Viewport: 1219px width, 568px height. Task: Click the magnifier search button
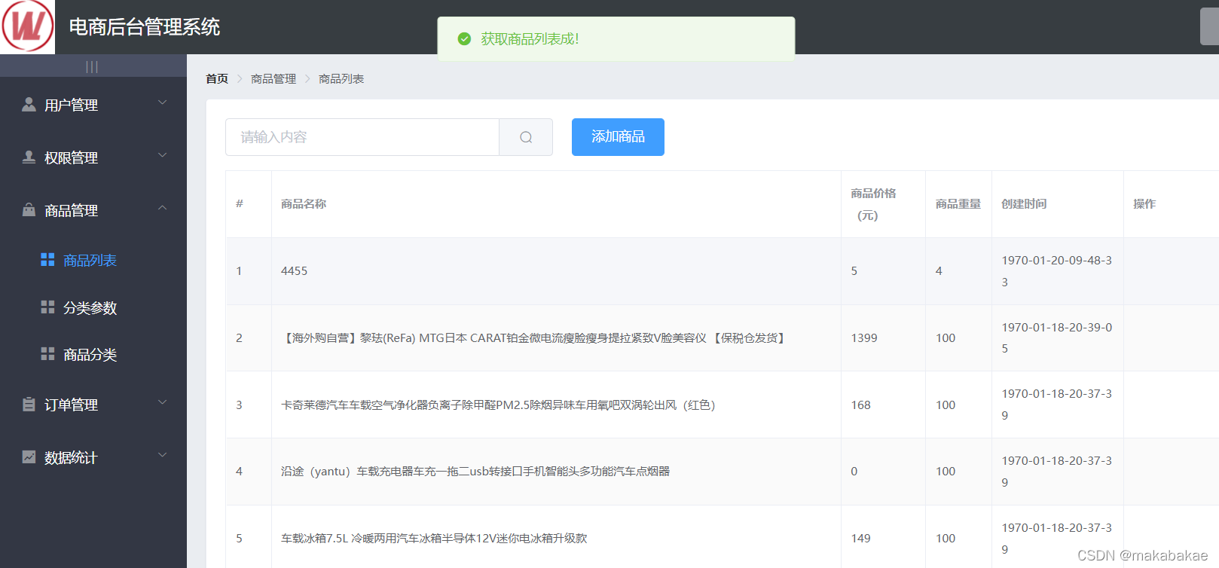(526, 137)
